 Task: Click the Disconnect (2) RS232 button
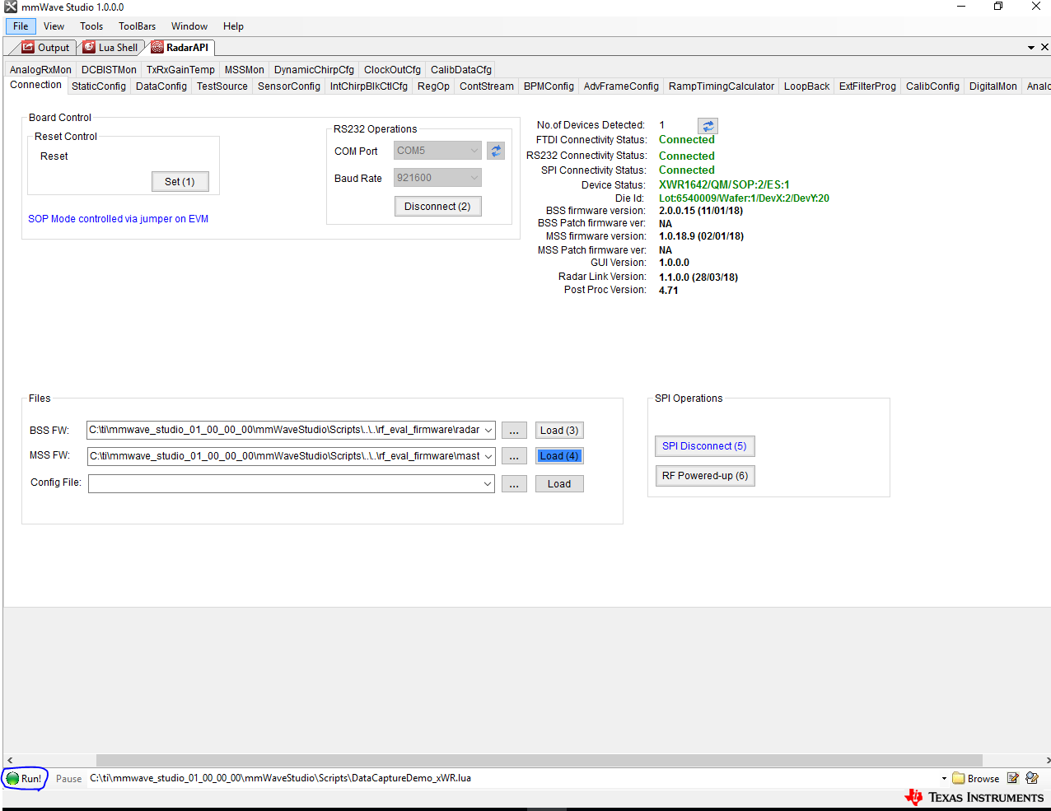[437, 207]
